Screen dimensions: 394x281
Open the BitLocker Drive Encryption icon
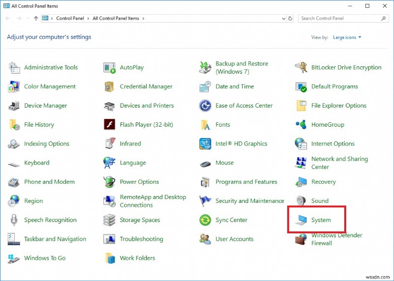301,68
